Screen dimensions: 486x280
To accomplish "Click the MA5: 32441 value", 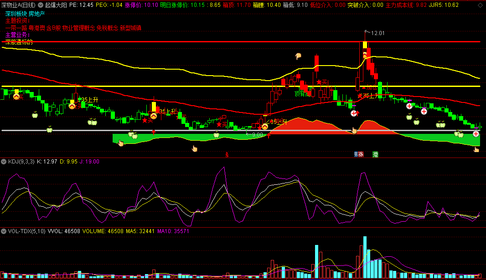I will pos(140,231).
